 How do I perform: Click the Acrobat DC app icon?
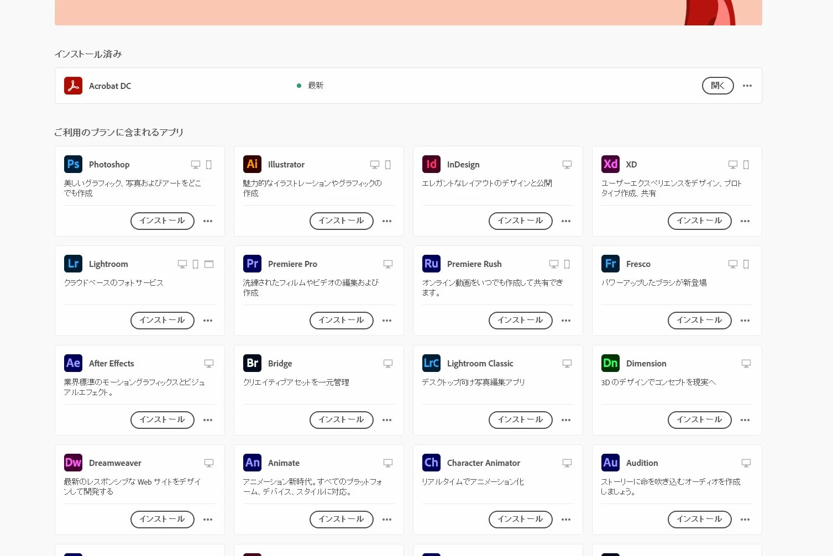tap(73, 86)
